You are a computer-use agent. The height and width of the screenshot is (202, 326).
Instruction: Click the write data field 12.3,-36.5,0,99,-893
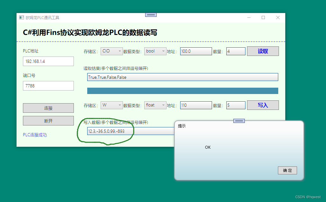131,131
